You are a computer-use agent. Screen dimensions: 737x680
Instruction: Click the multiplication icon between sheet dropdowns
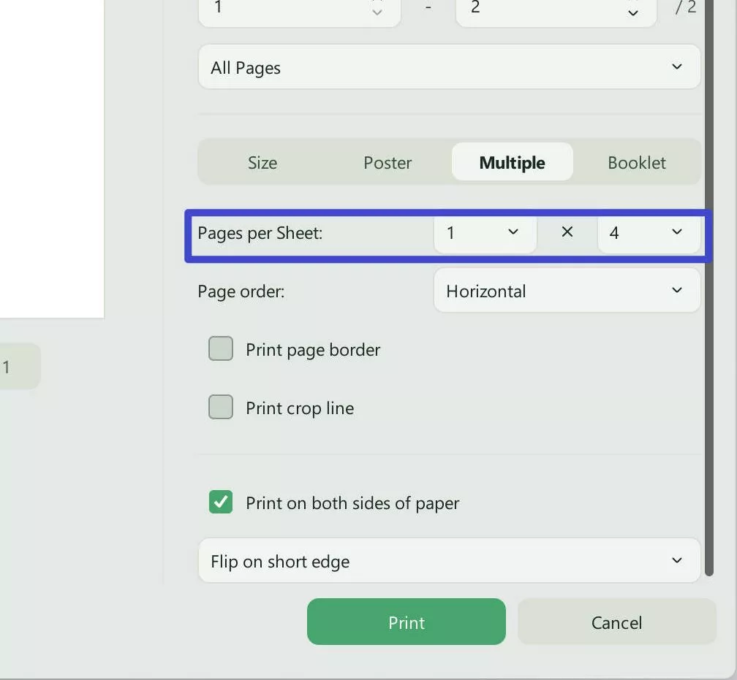pos(567,232)
